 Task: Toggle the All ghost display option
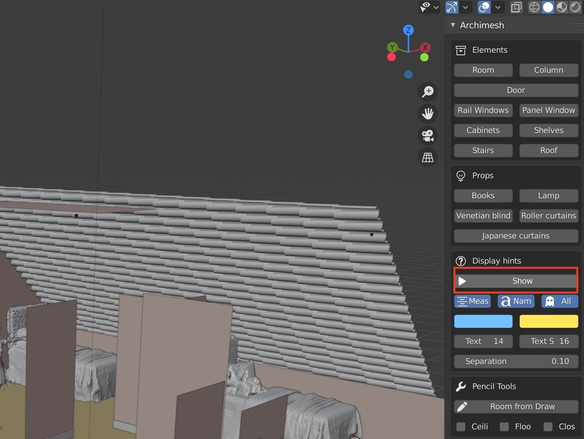click(560, 301)
